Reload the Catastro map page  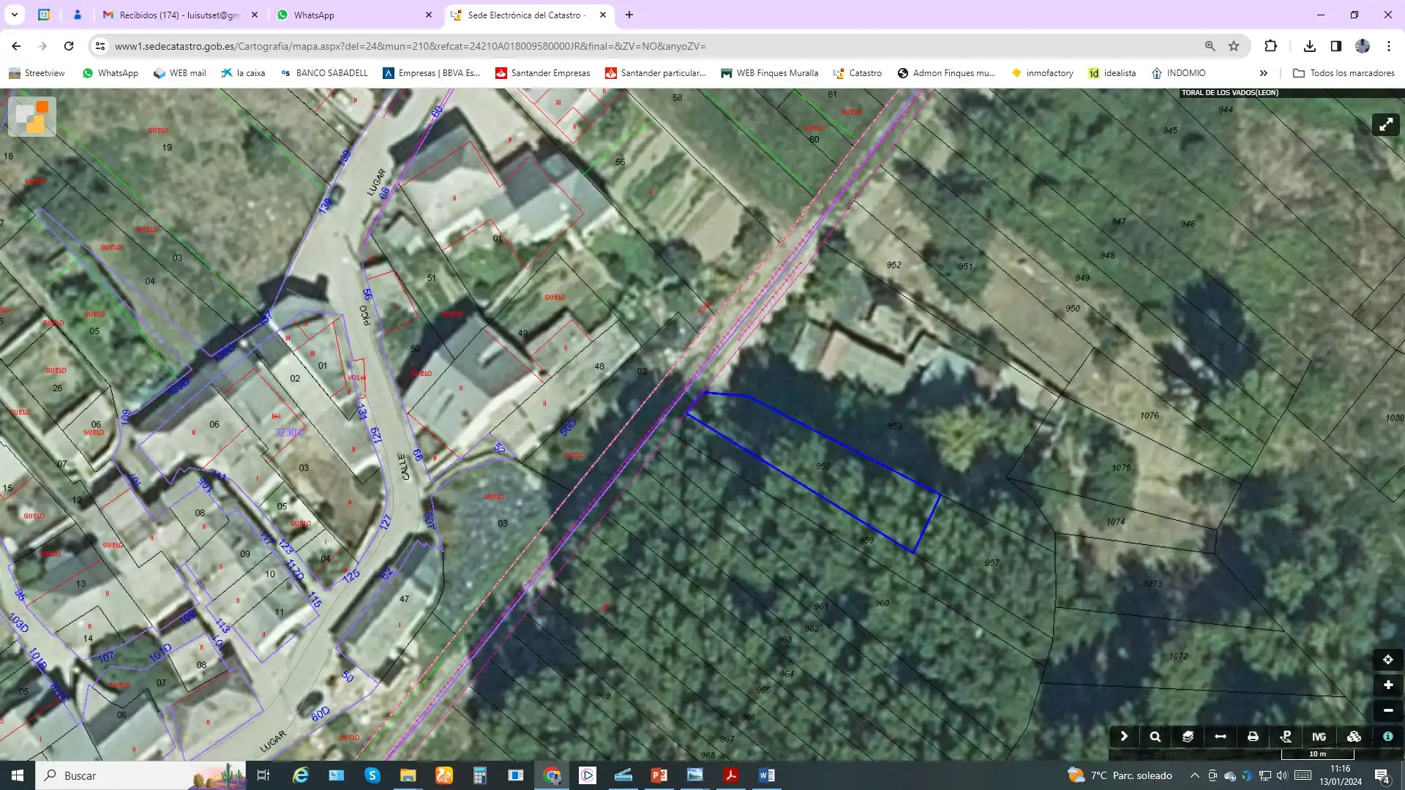69,46
